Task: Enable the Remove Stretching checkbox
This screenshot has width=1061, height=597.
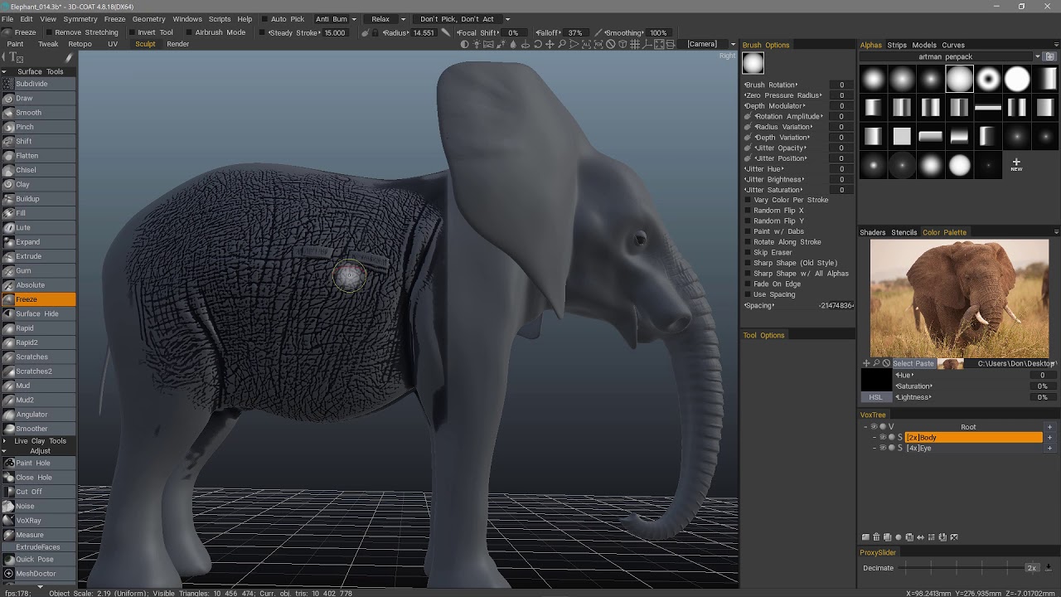Action: pos(47,32)
